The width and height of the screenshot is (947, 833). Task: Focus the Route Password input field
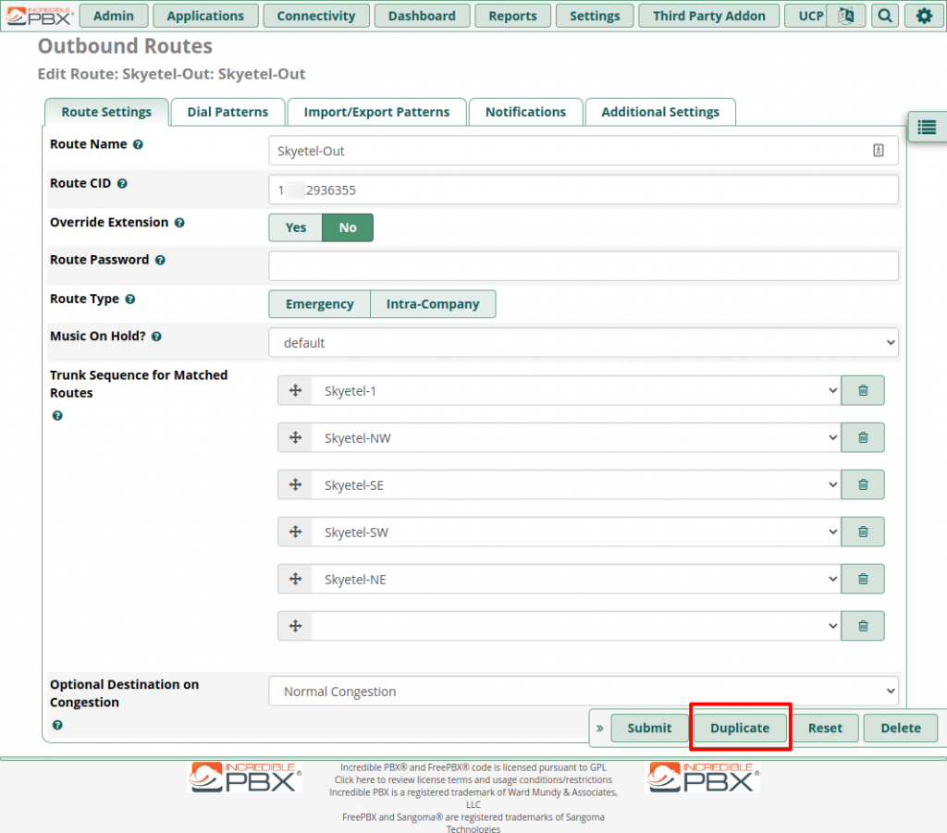click(584, 265)
